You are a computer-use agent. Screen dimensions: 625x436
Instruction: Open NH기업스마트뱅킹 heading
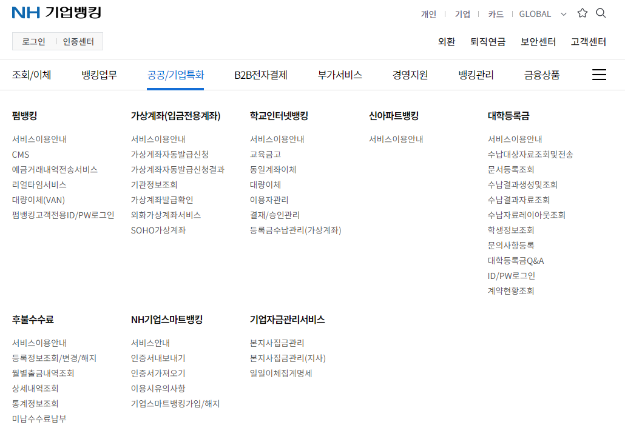pos(167,320)
